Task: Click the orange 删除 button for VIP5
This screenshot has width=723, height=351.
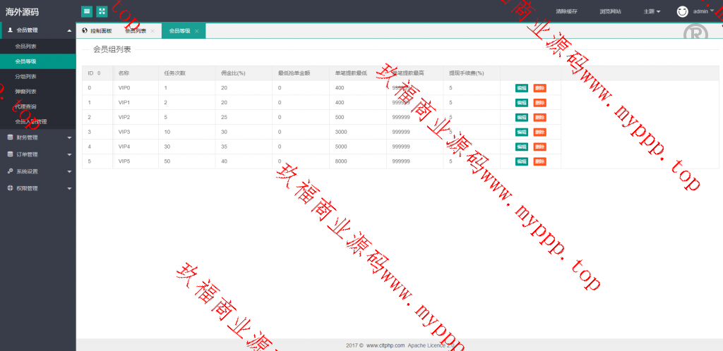Action: pos(539,161)
